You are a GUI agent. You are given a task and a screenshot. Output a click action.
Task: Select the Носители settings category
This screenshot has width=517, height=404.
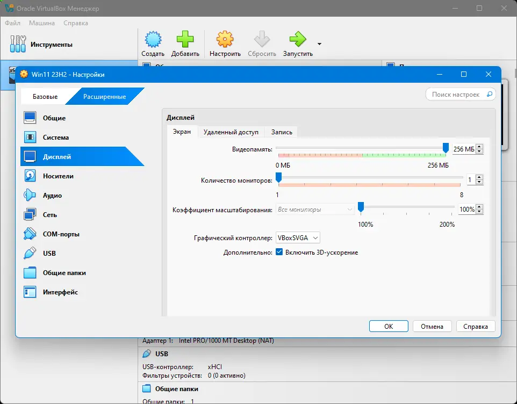click(x=82, y=176)
